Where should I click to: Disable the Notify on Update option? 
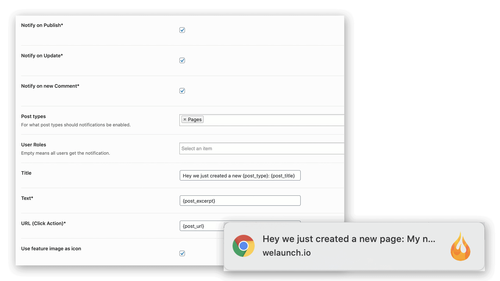(x=182, y=60)
